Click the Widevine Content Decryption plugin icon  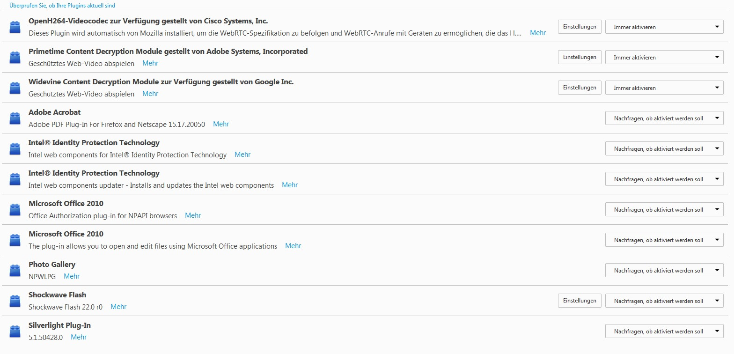tap(15, 88)
